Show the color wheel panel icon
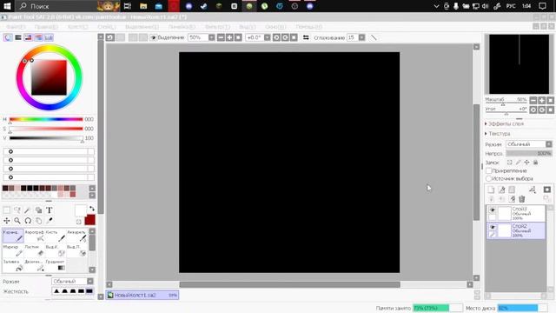The height and width of the screenshot is (313, 556). tap(8, 37)
